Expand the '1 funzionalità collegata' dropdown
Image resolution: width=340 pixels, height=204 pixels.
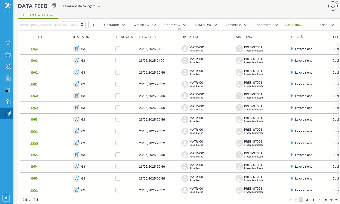[81, 6]
